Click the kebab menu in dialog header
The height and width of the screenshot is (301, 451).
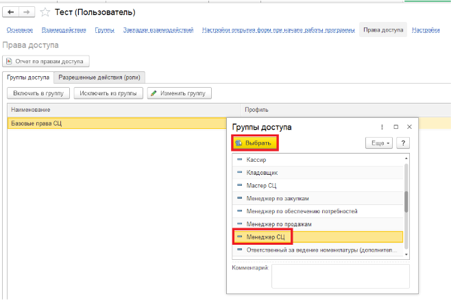pos(382,128)
